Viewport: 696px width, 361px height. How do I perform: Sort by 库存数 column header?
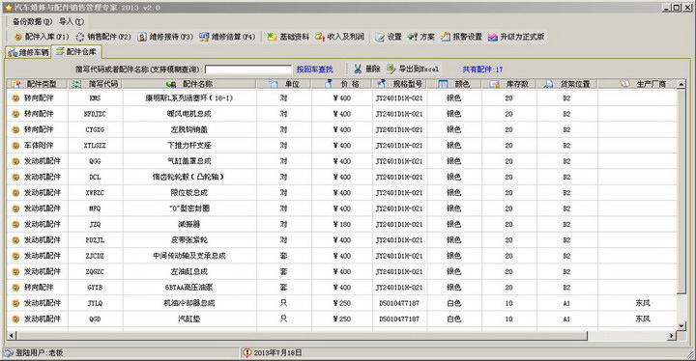pyautogui.click(x=509, y=84)
